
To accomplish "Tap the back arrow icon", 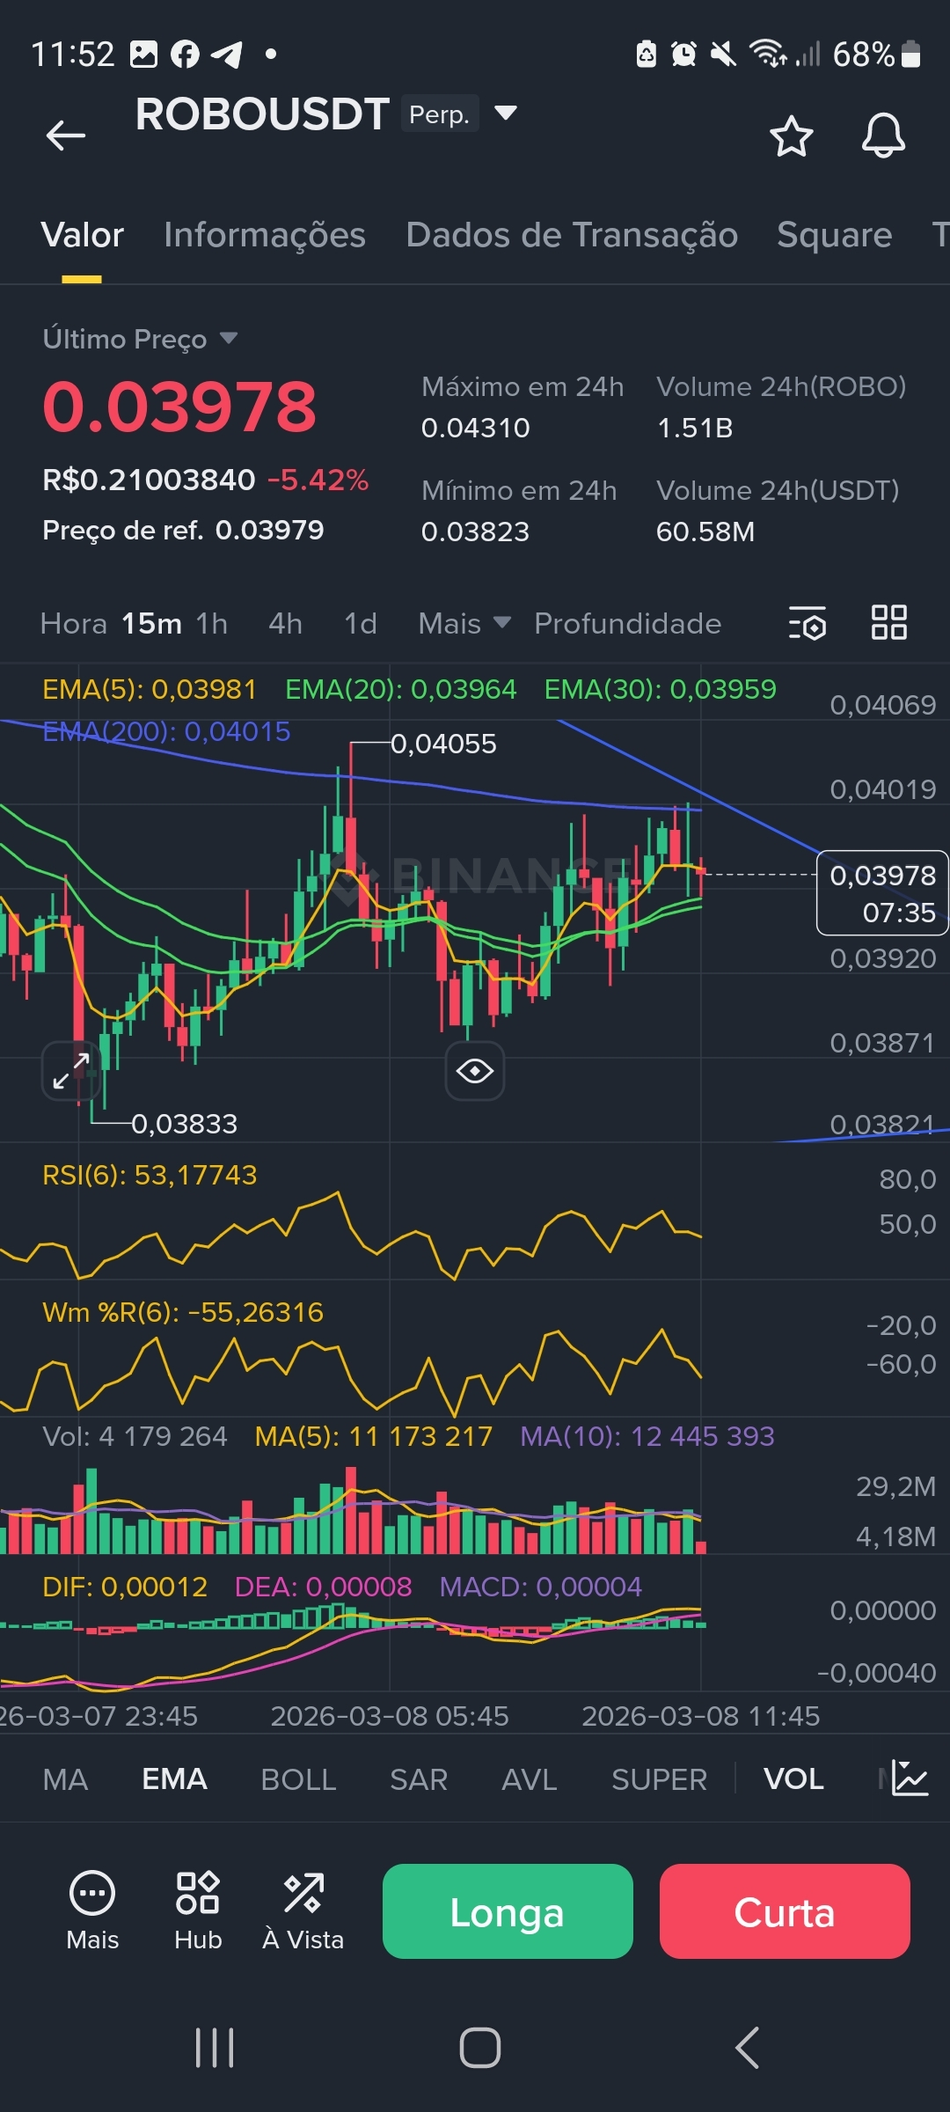I will (x=65, y=136).
